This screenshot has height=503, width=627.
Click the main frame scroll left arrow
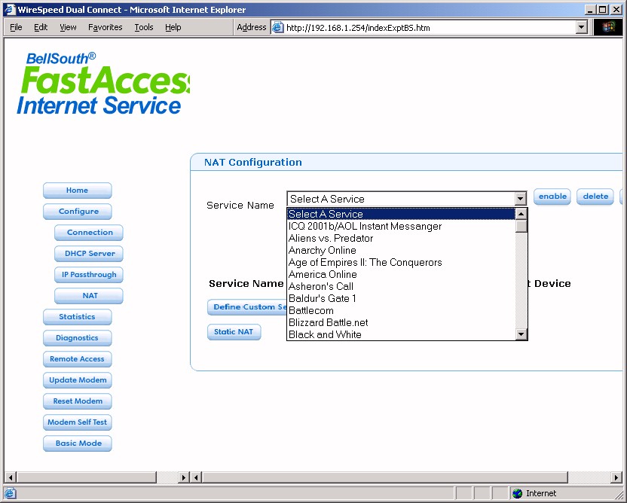(x=196, y=477)
